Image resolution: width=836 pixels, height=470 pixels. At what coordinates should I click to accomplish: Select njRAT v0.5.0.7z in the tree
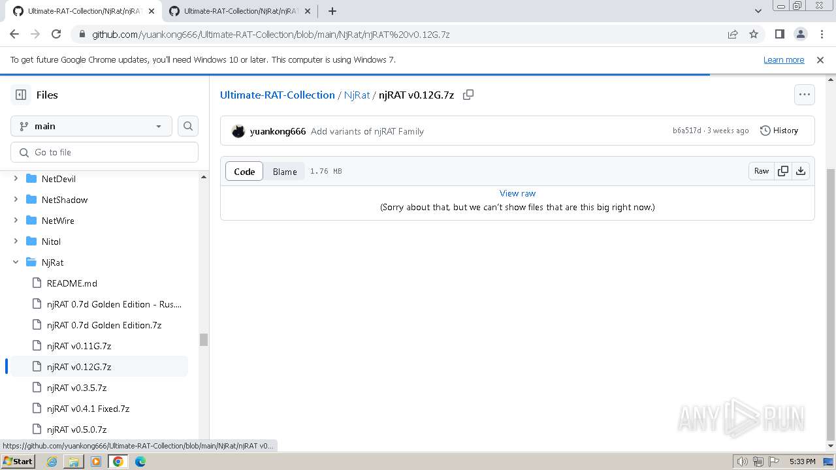point(76,429)
